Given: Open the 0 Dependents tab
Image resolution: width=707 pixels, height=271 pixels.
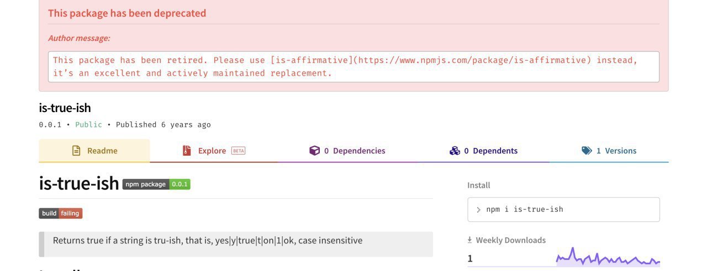Looking at the screenshot, I should tap(483, 151).
